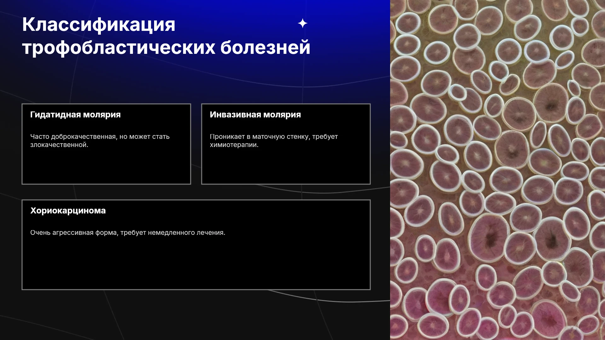Click the text "Часто доброкачественная, но может стать"
605x340 pixels.
coord(100,137)
